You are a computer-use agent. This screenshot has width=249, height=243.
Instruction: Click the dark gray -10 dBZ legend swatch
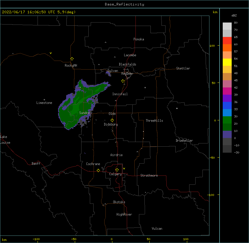[227, 149]
